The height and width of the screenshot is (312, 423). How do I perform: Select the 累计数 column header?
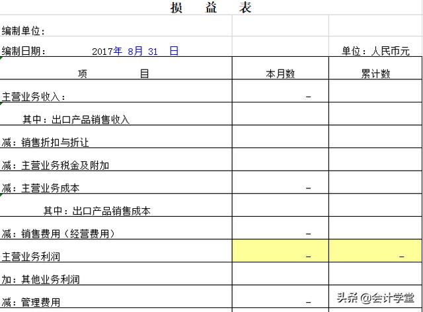click(375, 68)
